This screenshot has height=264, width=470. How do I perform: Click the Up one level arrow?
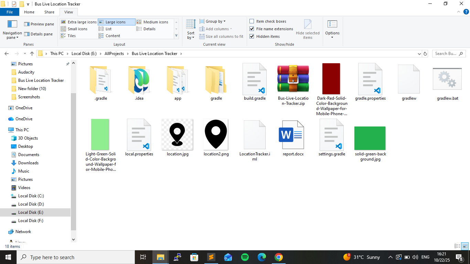point(32,54)
